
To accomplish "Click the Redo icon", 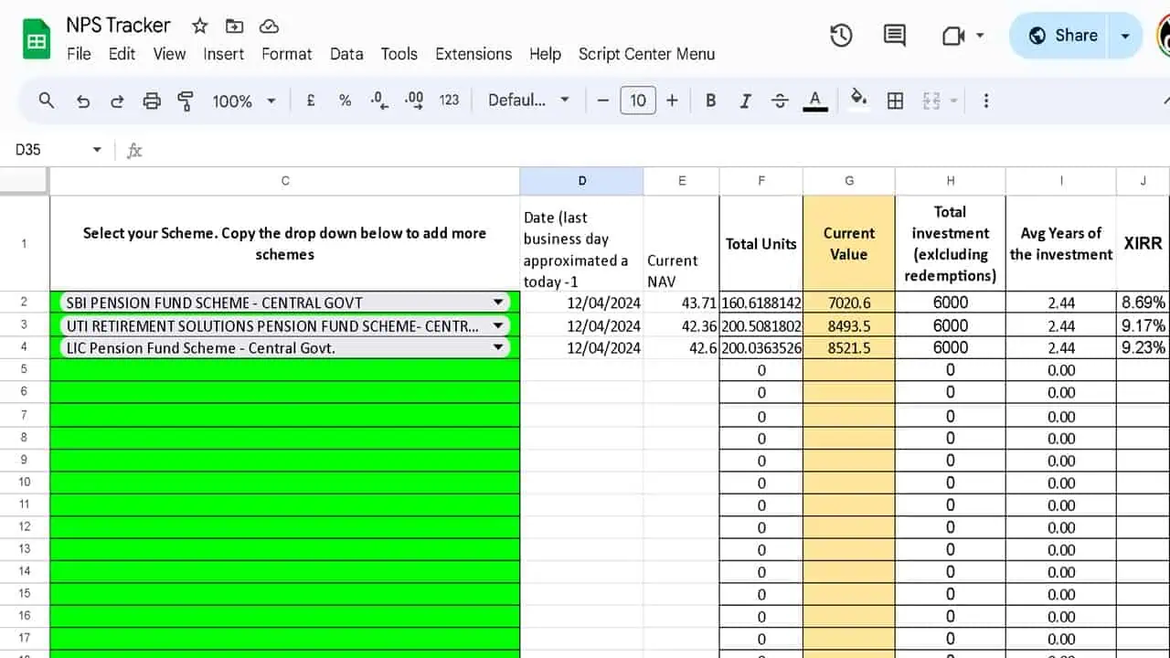I will pos(117,101).
